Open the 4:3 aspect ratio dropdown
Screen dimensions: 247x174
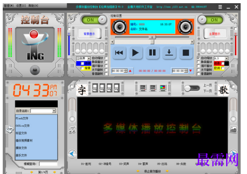tap(227, 58)
